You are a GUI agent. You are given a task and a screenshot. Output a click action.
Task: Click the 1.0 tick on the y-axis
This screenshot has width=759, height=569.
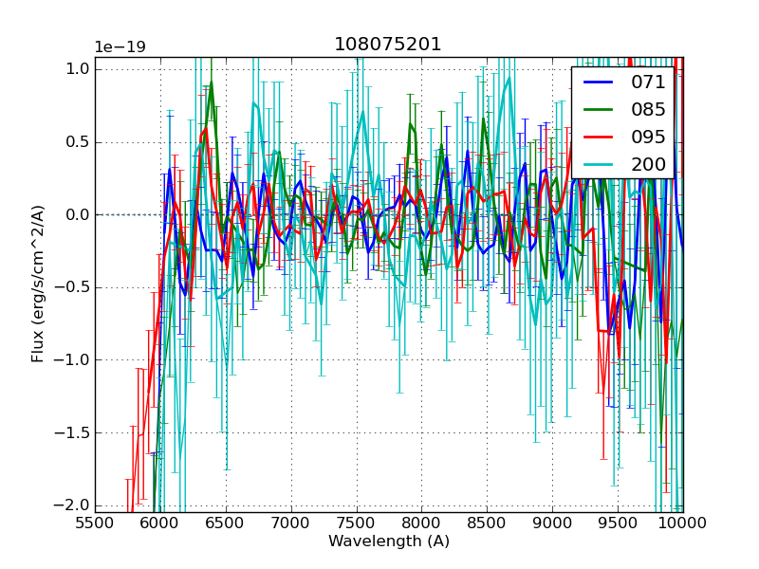pos(76,69)
